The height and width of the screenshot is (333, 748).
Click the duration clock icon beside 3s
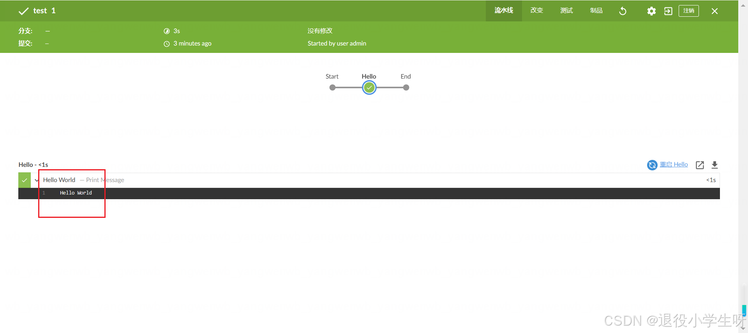[167, 31]
